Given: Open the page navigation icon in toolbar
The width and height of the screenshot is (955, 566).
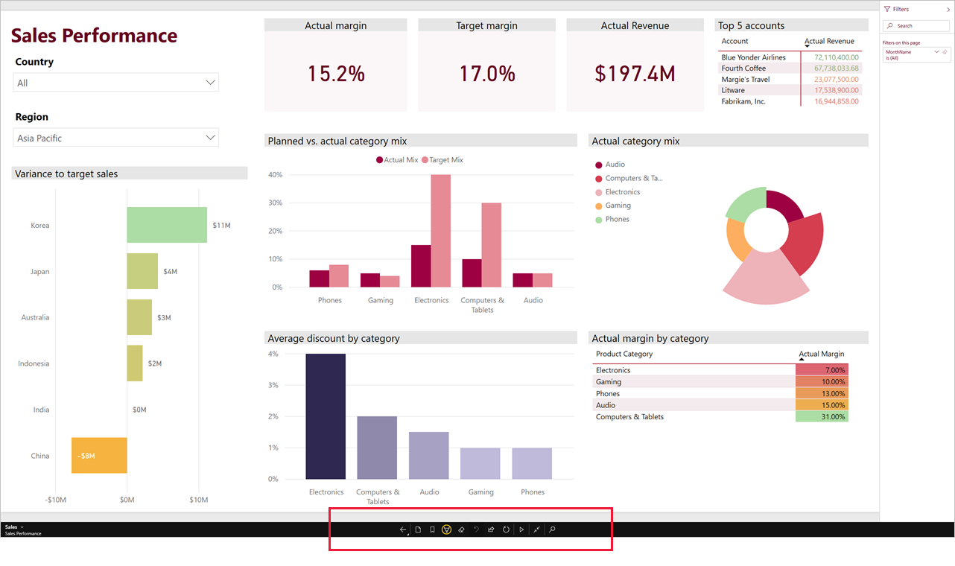Looking at the screenshot, I should point(418,530).
